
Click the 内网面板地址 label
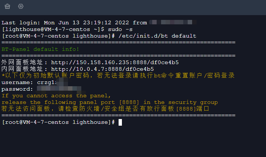[x=22, y=69]
